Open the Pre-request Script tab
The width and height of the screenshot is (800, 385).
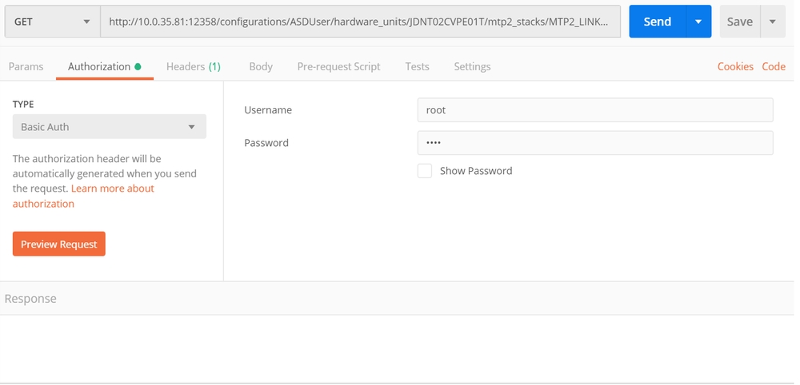tap(338, 66)
